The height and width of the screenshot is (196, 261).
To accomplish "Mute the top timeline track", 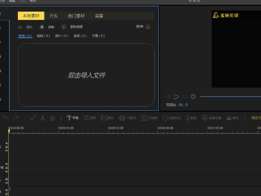I will point(7,143).
